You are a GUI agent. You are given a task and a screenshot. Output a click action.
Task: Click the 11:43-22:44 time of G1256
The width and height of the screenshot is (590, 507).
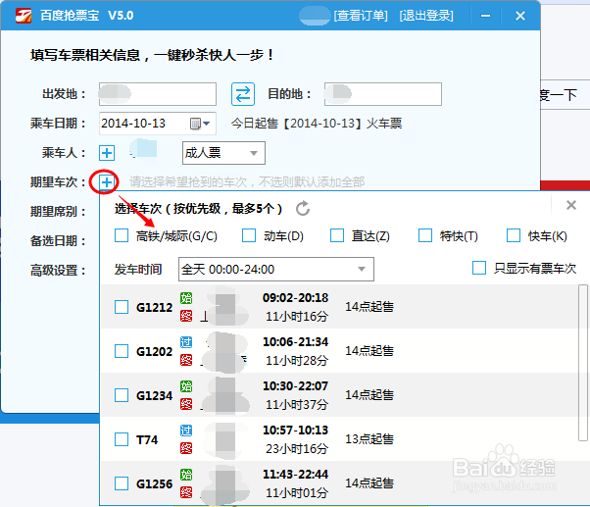(x=295, y=475)
